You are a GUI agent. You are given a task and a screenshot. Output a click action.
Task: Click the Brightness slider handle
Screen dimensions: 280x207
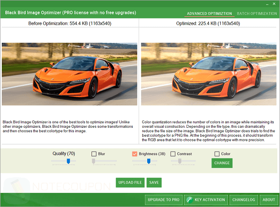[x=149, y=161]
